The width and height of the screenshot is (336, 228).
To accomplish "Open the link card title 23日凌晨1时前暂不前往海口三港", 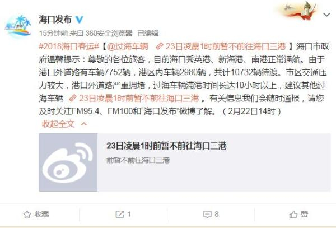I will pyautogui.click(x=166, y=146).
